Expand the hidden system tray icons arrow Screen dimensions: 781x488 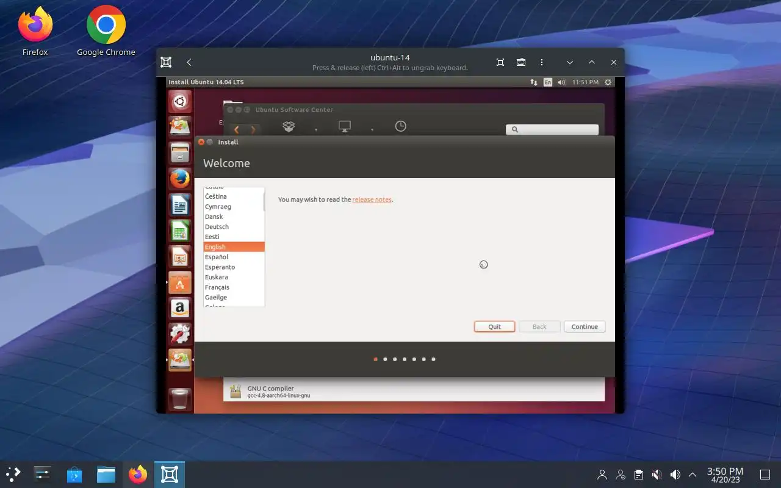point(693,475)
